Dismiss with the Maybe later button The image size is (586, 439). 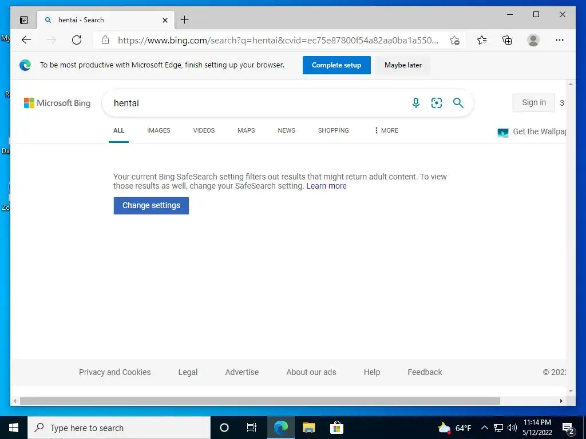click(403, 65)
